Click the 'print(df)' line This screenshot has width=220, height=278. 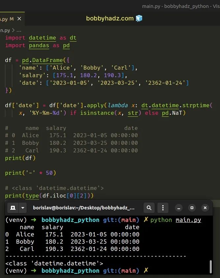pyautogui.click(x=20, y=158)
